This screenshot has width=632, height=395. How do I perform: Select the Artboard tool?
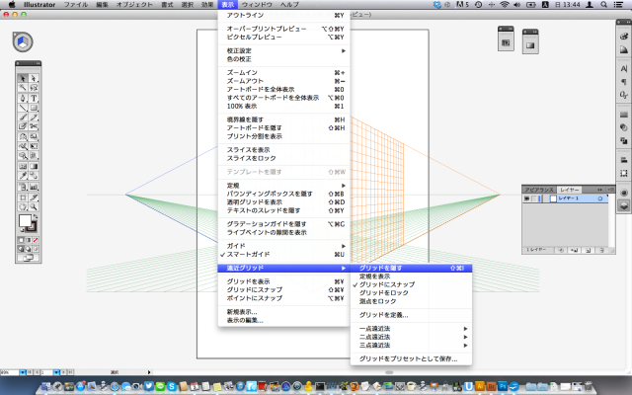coord(23,197)
